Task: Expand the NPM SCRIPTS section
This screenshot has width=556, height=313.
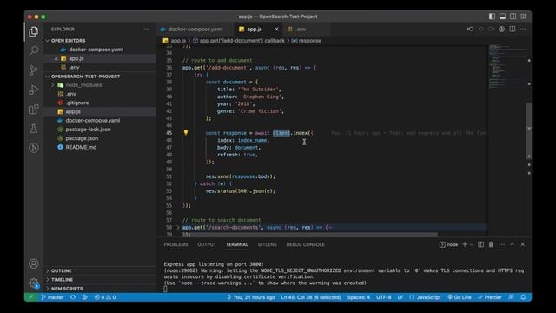Action: tap(67, 289)
